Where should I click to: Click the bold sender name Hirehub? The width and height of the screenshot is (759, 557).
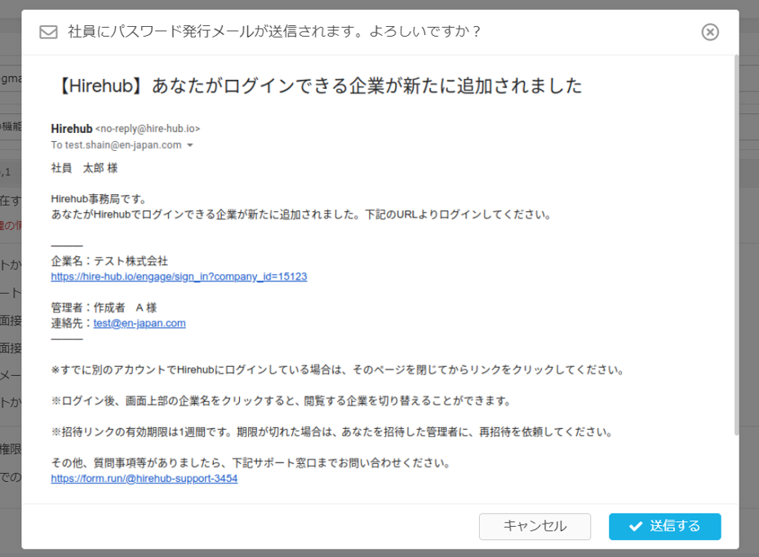pos(71,129)
